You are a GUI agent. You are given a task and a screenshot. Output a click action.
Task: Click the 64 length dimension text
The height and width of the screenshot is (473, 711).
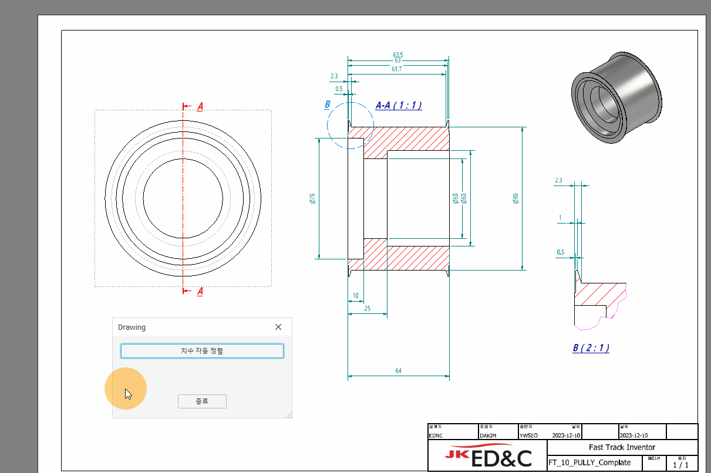[398, 370]
